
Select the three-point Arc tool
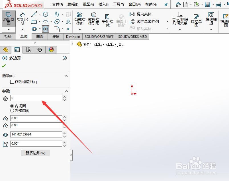pyautogui.click(x=46, y=22)
